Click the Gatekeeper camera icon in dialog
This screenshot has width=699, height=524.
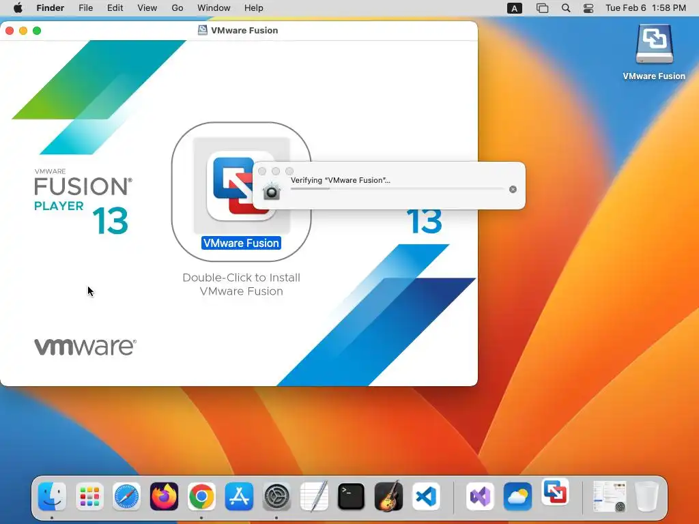point(271,192)
